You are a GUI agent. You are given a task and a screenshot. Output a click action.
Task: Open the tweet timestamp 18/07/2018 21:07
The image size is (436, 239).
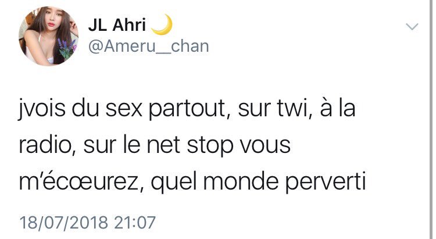point(87,223)
